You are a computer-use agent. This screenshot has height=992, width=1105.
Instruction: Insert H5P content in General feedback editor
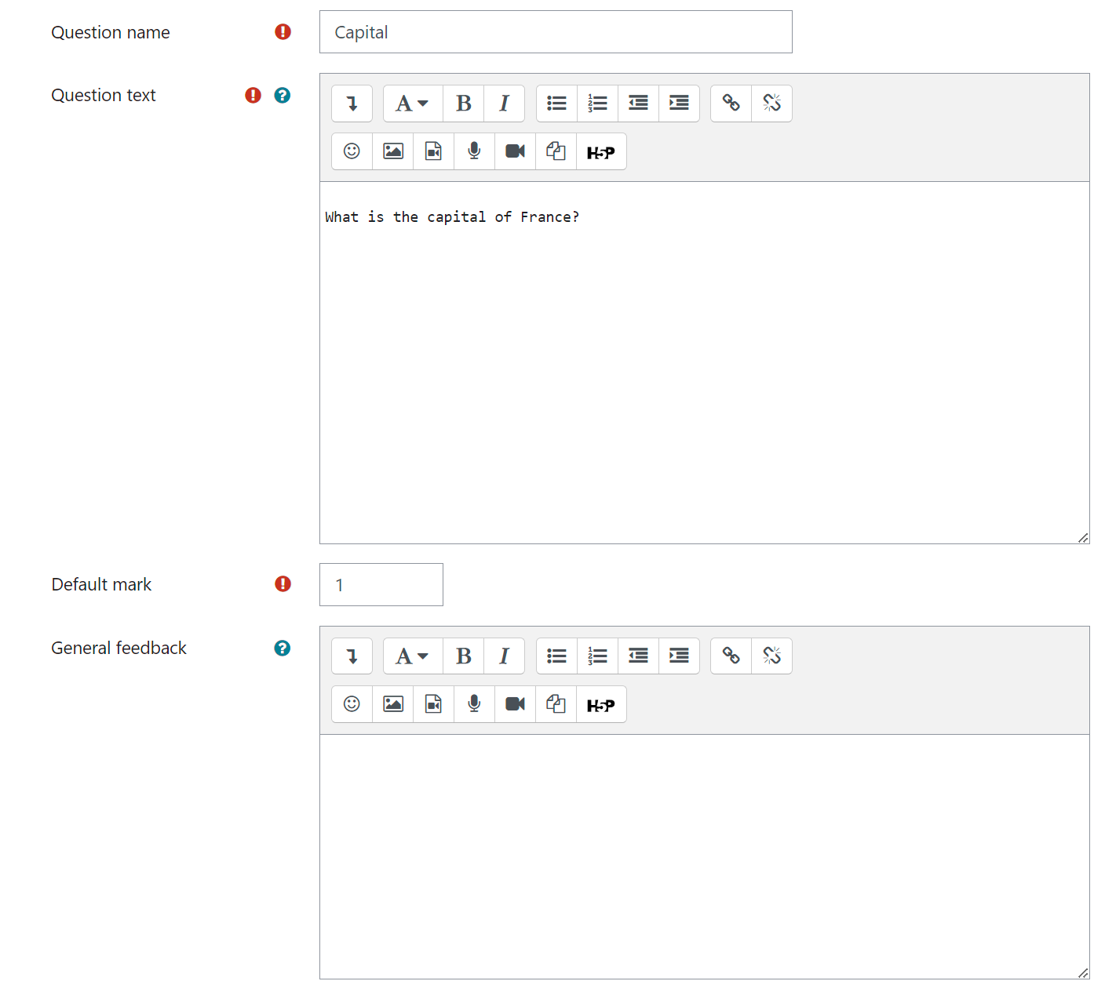601,704
